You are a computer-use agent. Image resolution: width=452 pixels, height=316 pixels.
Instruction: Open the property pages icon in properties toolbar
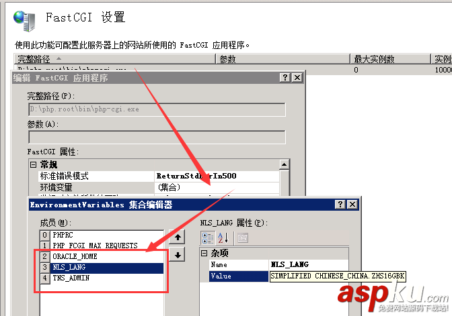click(243, 238)
